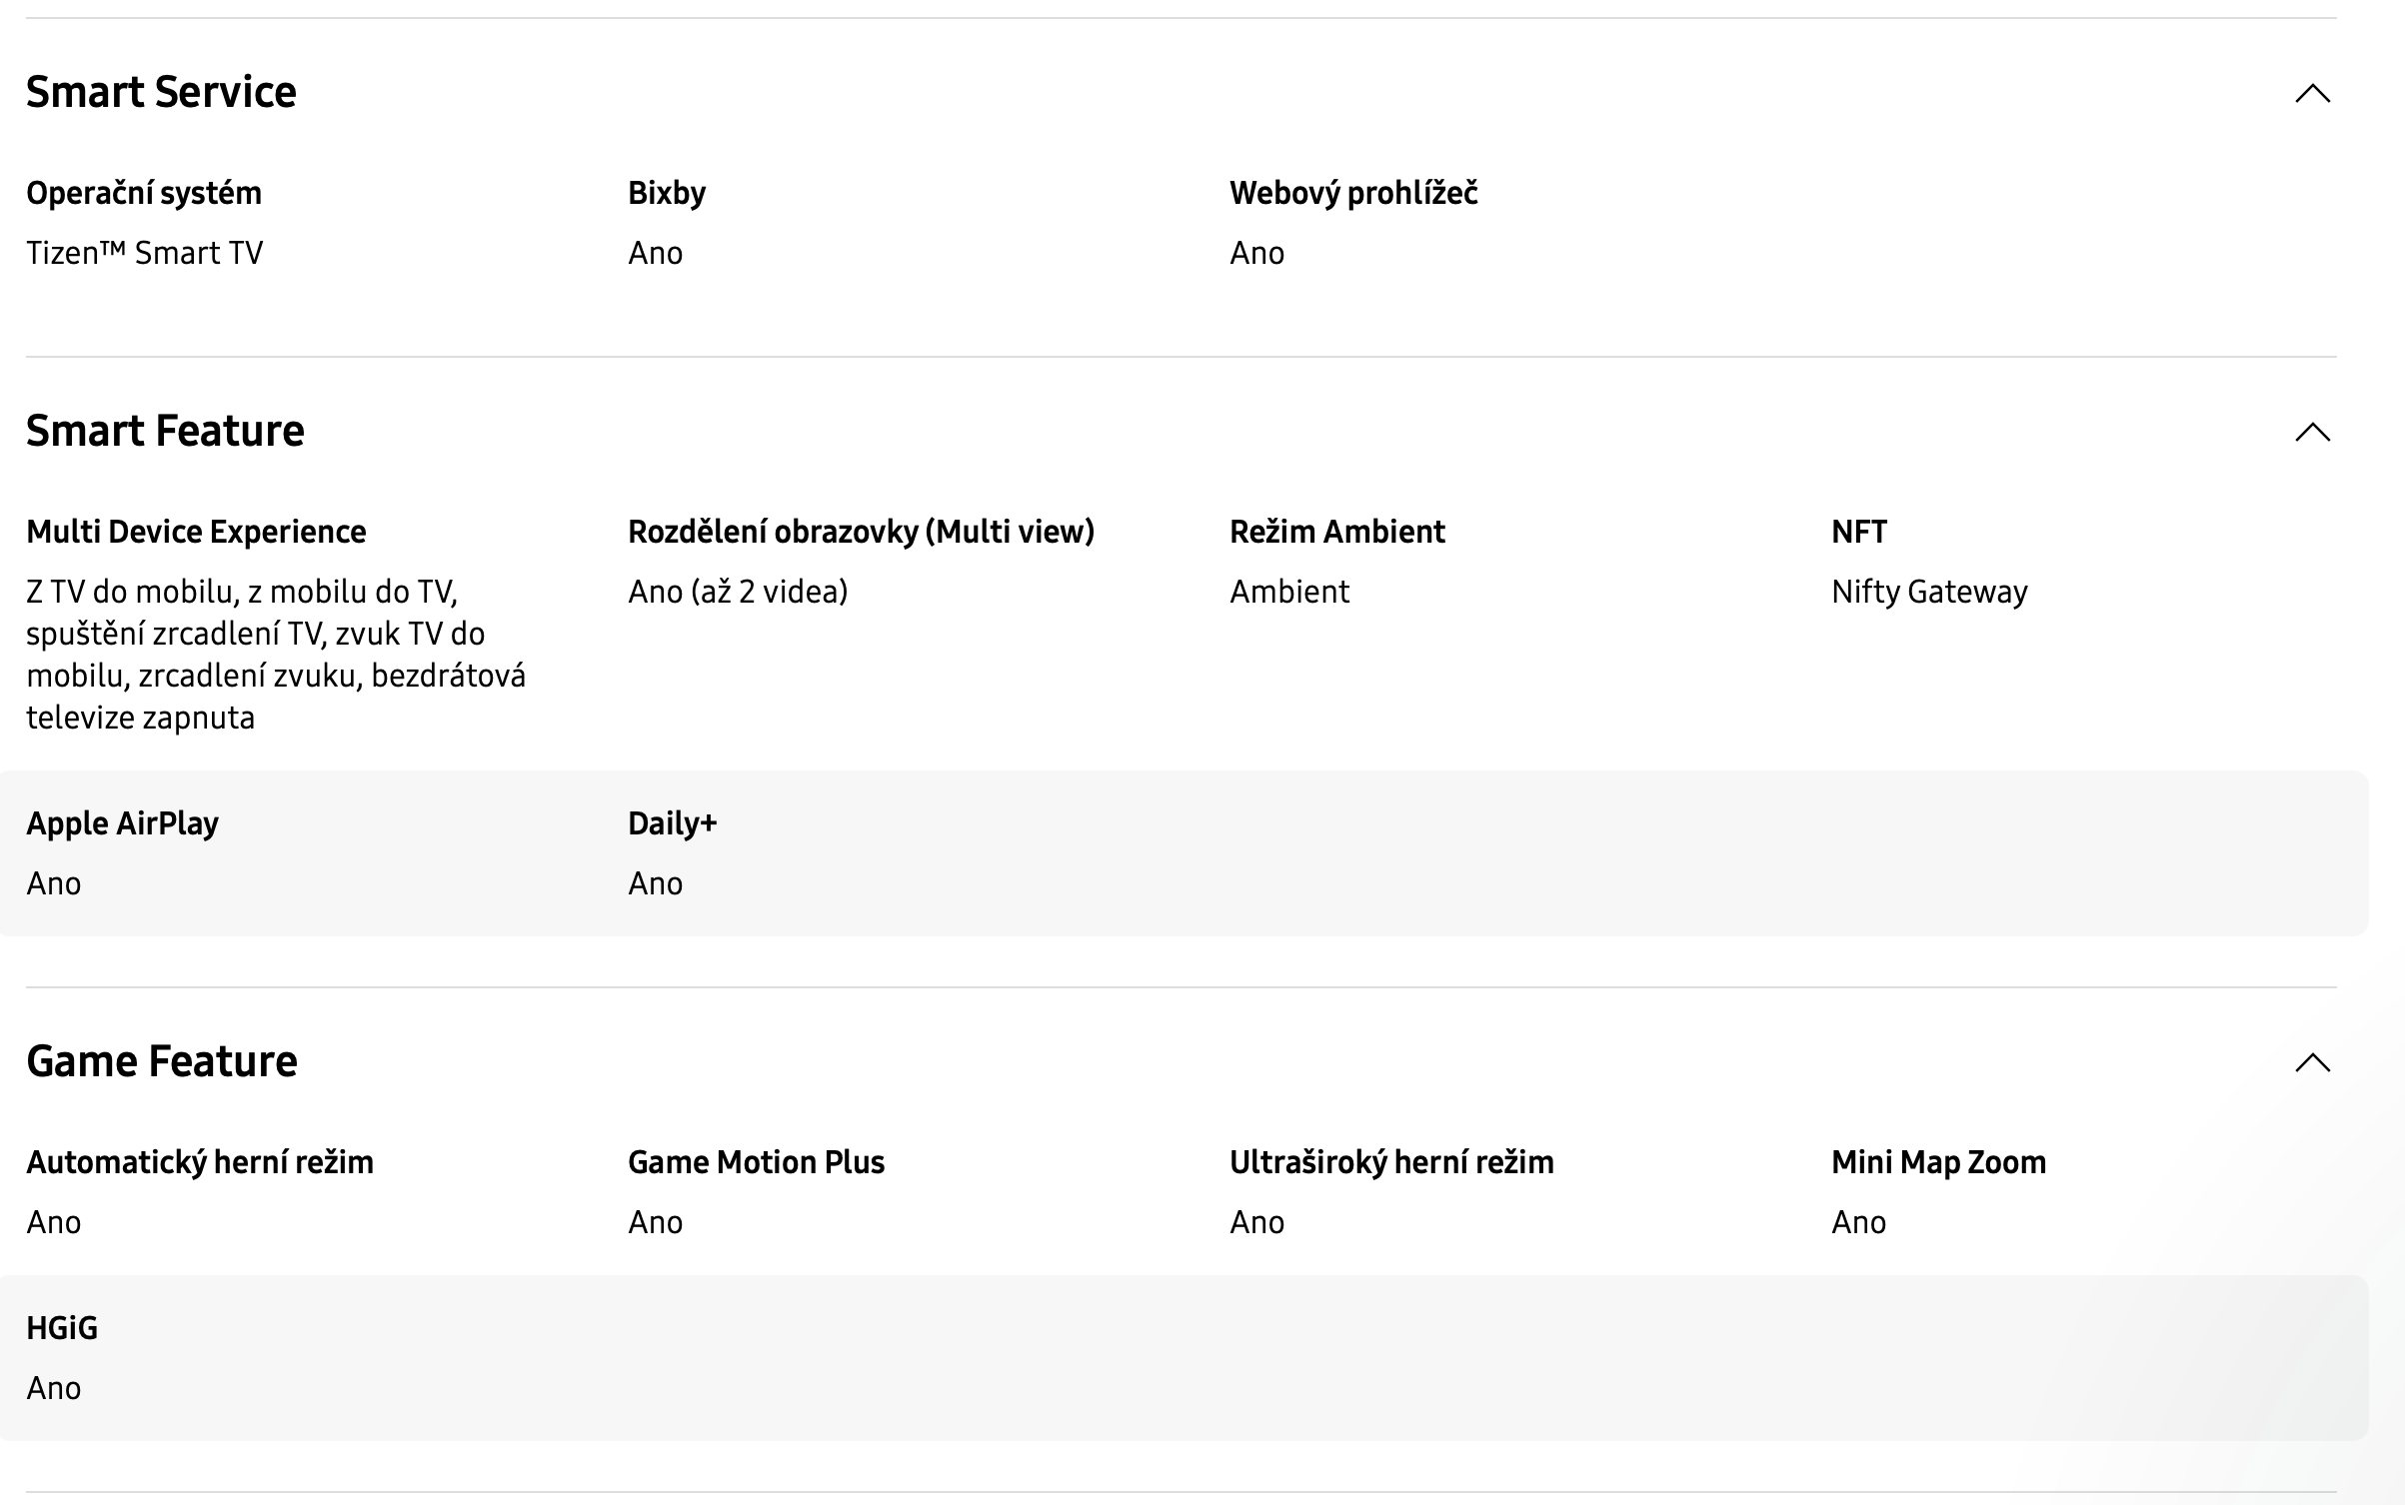This screenshot has width=2405, height=1505.
Task: Click the Game Motion Plus label
Action: tap(756, 1162)
